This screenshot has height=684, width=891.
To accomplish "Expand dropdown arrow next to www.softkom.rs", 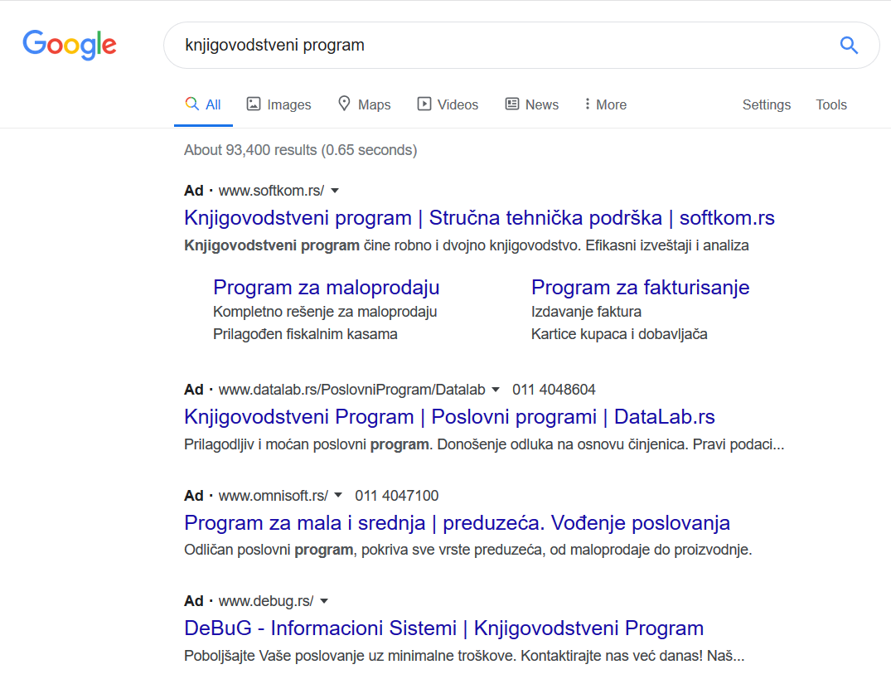I will [335, 191].
